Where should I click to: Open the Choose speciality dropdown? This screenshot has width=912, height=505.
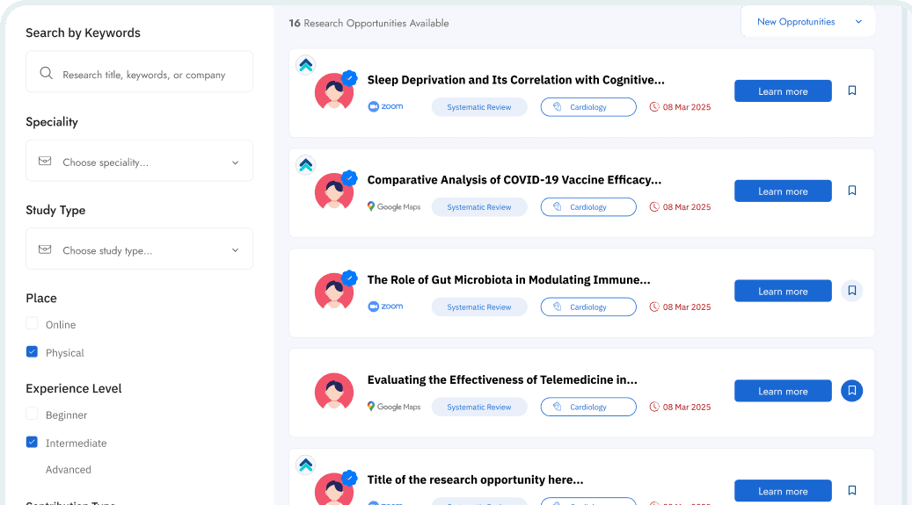pos(139,162)
